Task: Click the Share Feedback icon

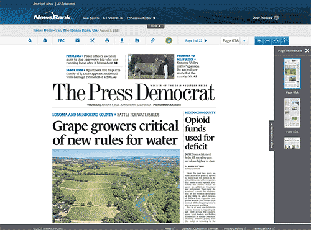Action: tap(276, 18)
